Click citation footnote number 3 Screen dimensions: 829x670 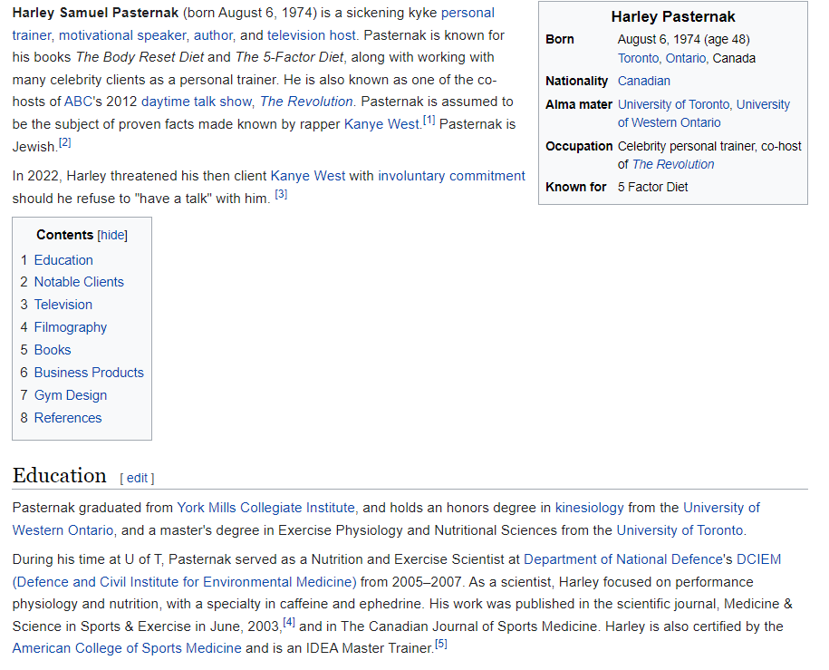(x=281, y=195)
